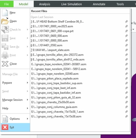
Task: Pin grupo_conj_columna_guia.asm file
Action: tap(127, 107)
